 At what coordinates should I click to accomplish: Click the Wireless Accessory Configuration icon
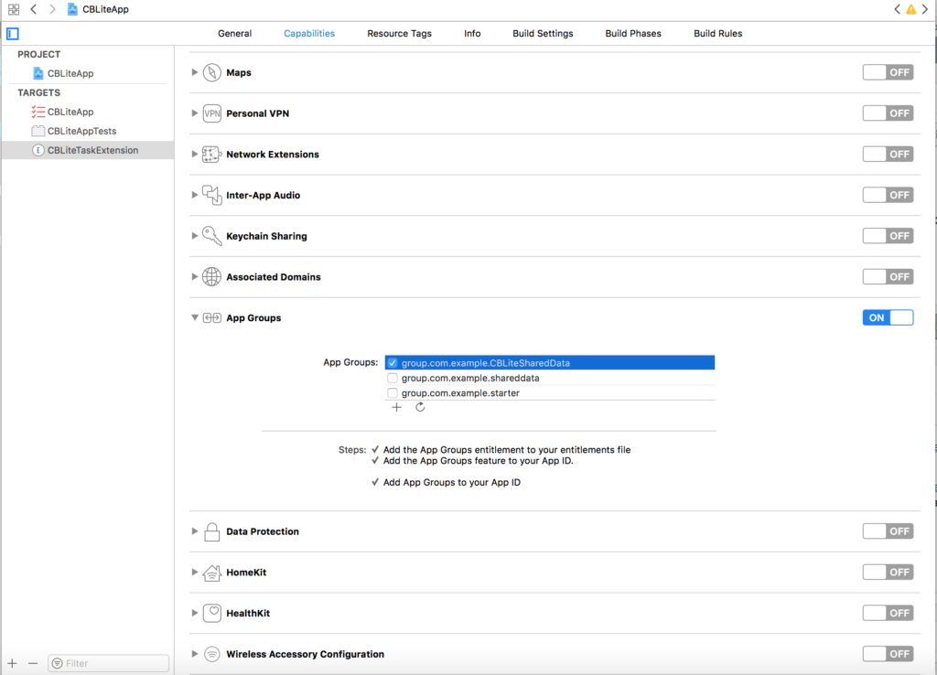pyautogui.click(x=212, y=654)
